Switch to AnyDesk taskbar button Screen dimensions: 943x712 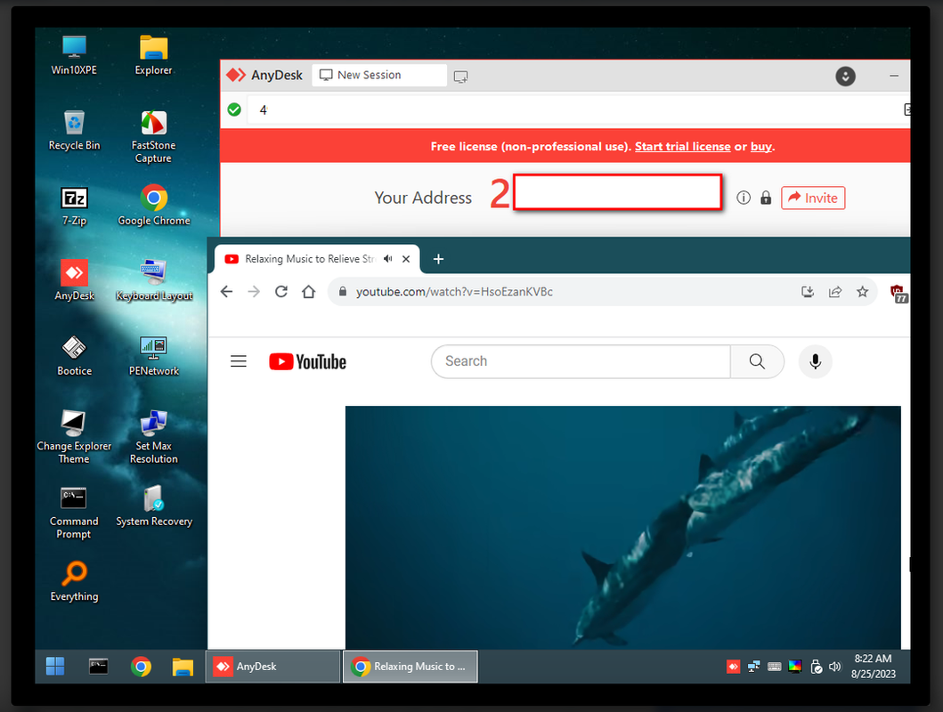(x=273, y=667)
